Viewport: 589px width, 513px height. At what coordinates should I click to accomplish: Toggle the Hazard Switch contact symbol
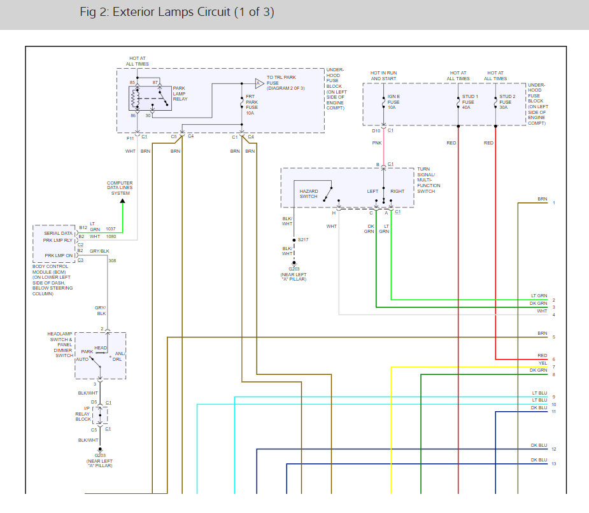tap(326, 190)
